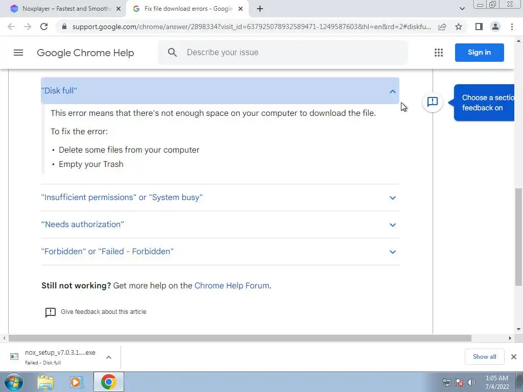Collapse the "Disk full" section

coord(220,91)
